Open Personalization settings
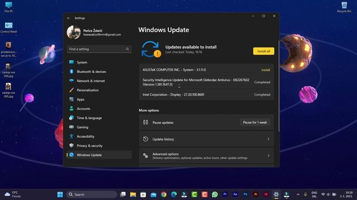The width and height of the screenshot is (357, 200). (x=99, y=90)
